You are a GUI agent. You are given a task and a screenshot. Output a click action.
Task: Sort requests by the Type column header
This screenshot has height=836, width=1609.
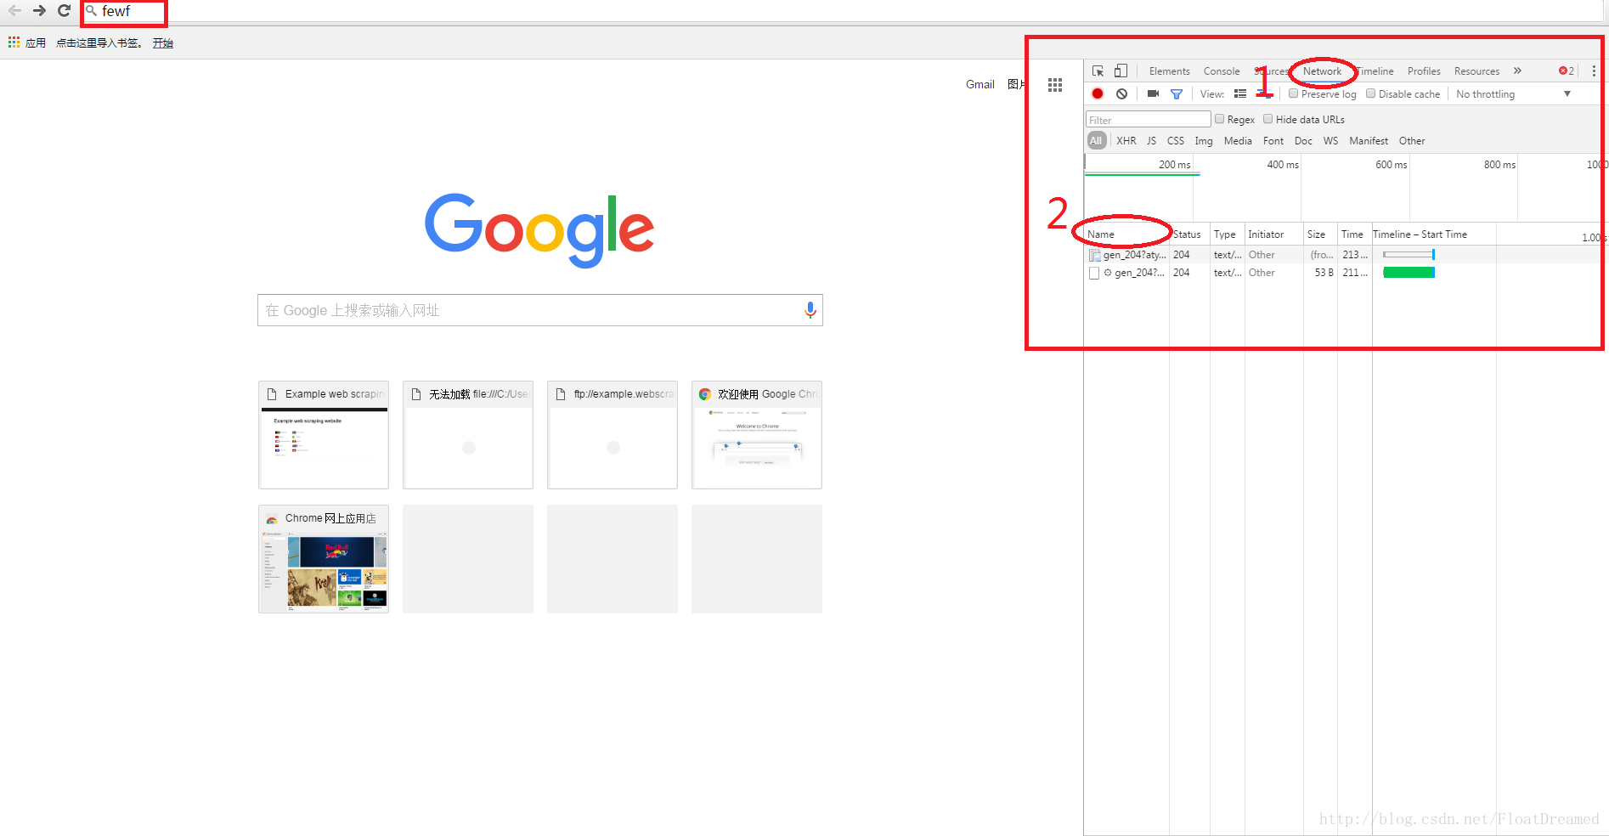click(x=1228, y=234)
